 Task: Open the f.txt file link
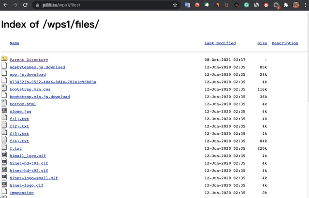click(15, 148)
